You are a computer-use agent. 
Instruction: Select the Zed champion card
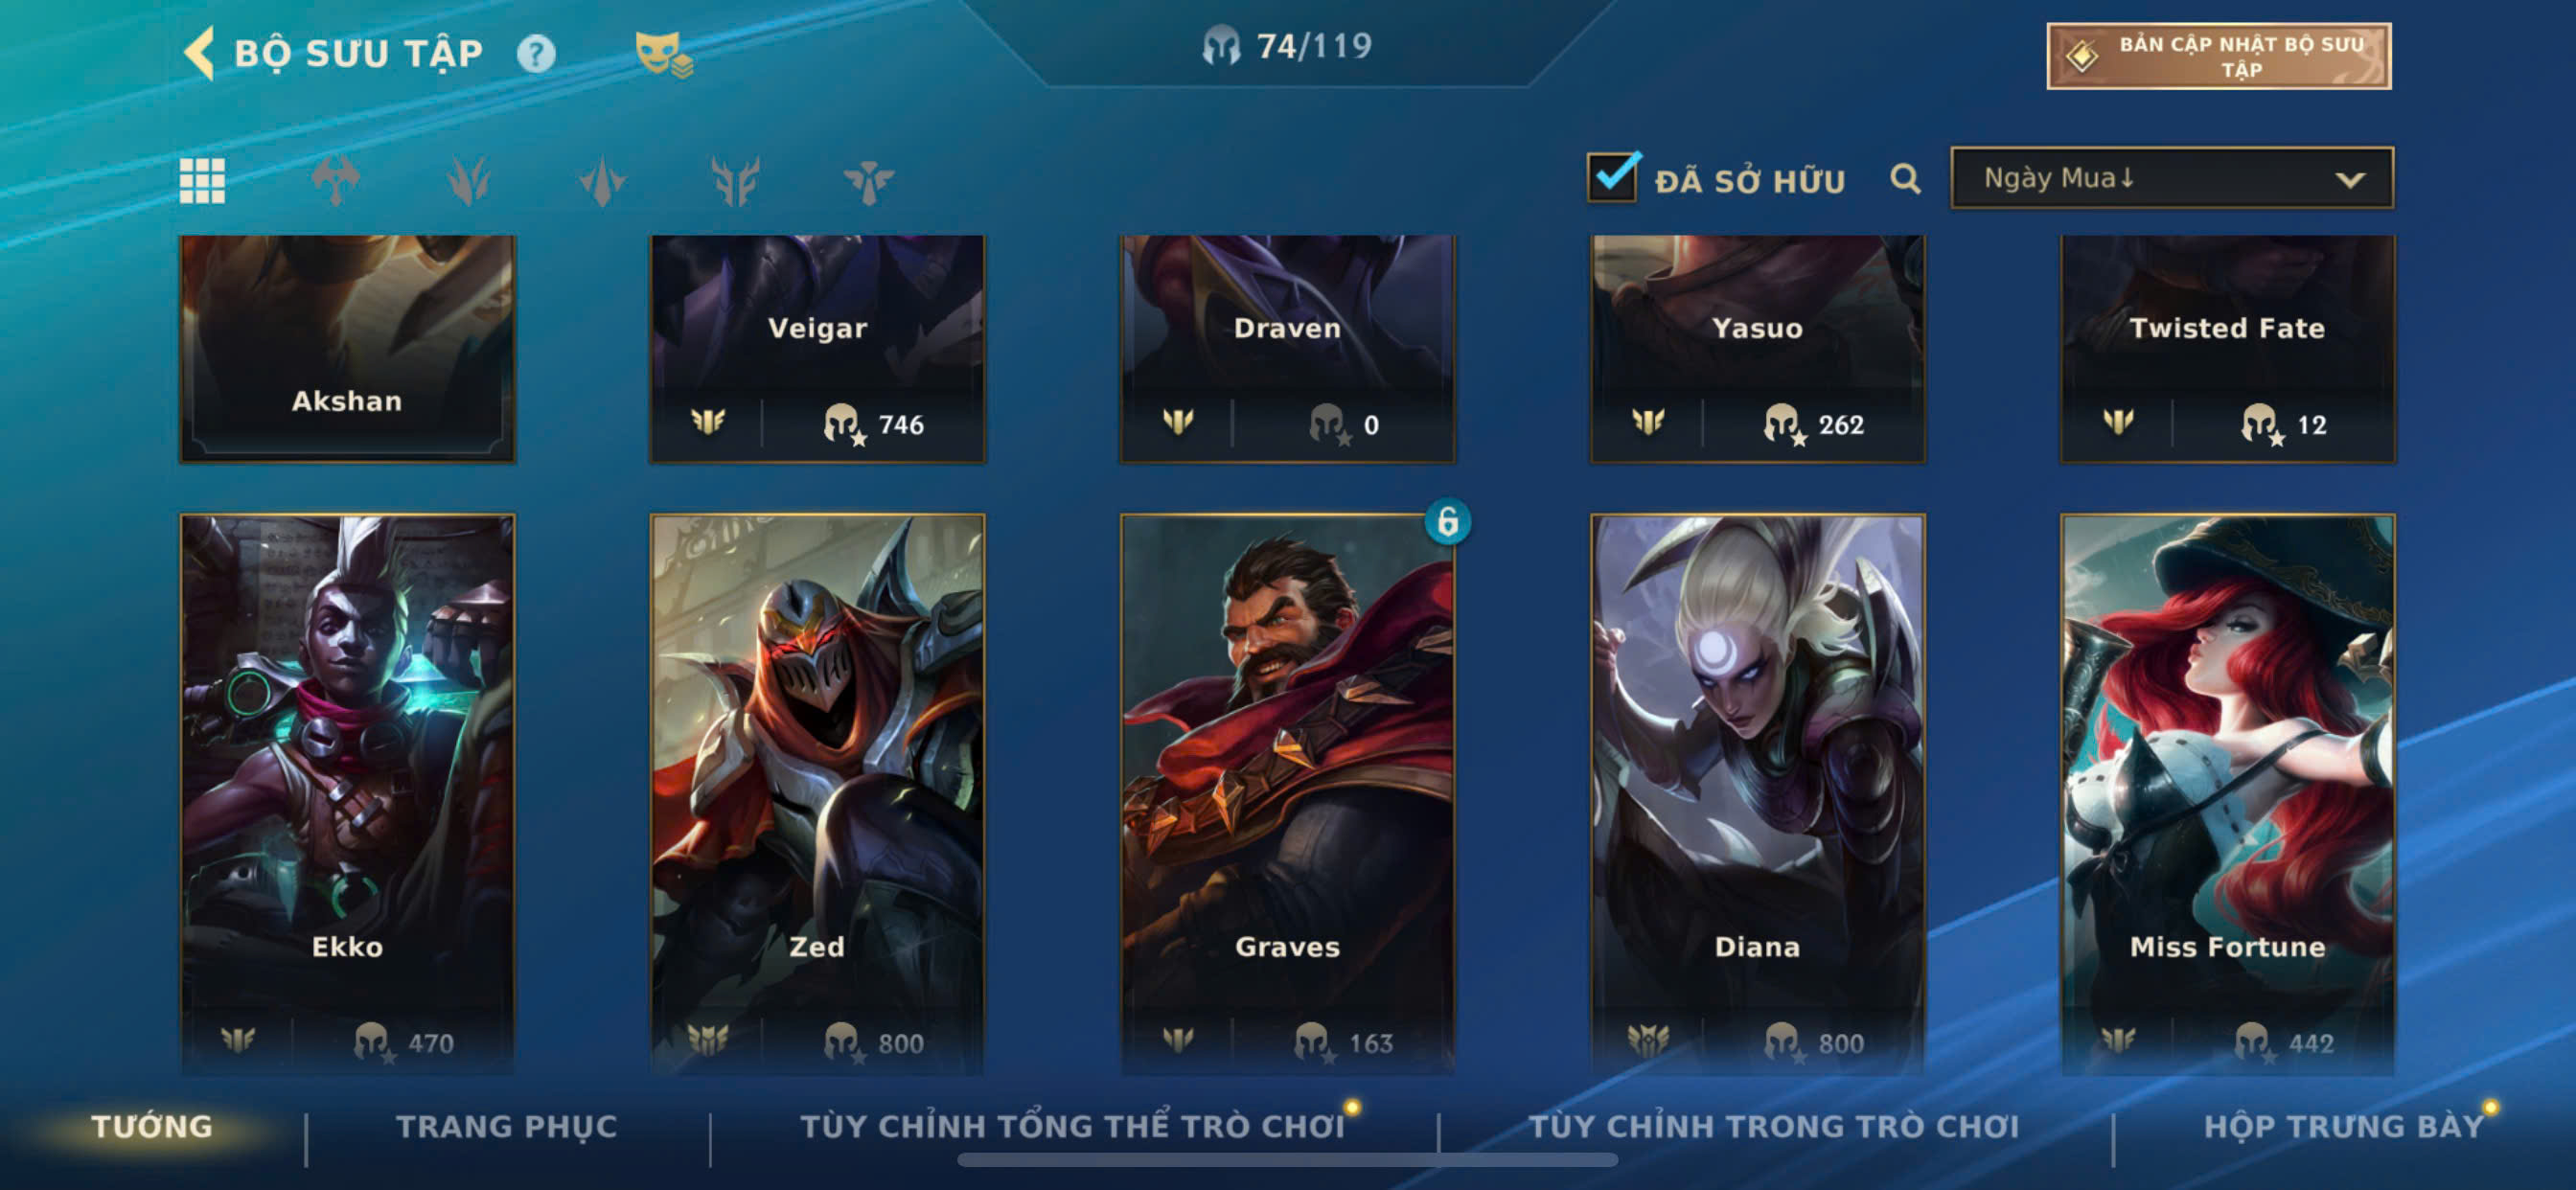817,794
